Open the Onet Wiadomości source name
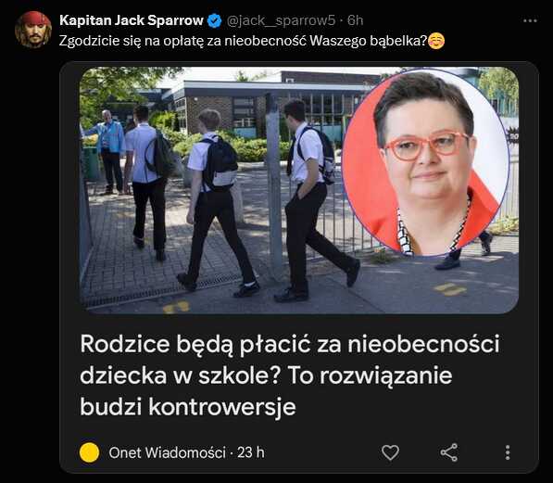This screenshot has width=553, height=483. (167, 452)
